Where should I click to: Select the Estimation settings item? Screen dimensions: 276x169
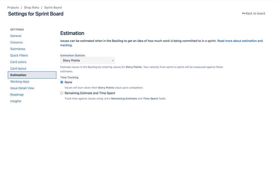pyautogui.click(x=18, y=75)
